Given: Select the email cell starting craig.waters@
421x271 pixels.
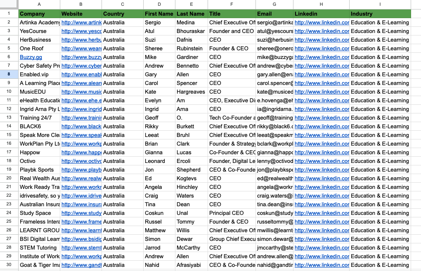Looking at the screenshot, I should click(x=274, y=196).
